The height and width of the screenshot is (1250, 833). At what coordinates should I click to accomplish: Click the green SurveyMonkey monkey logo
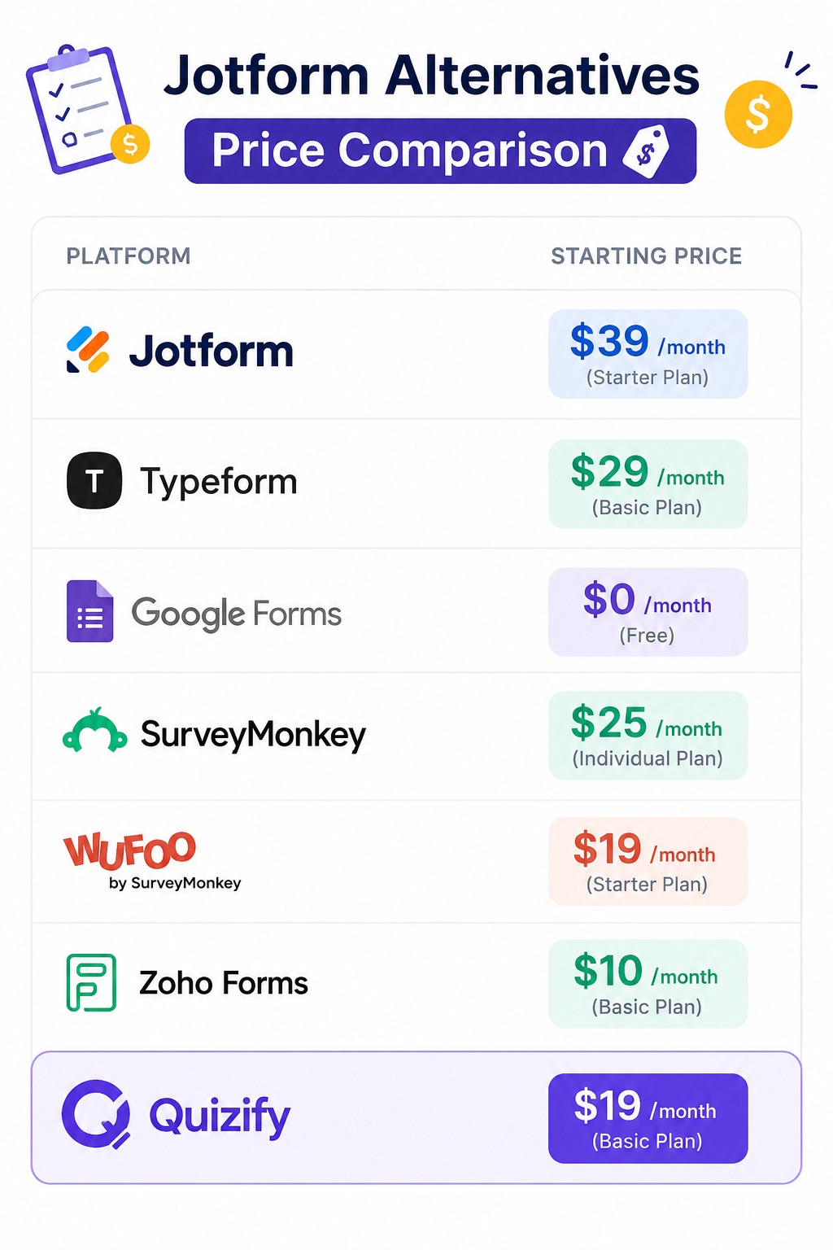point(95,730)
